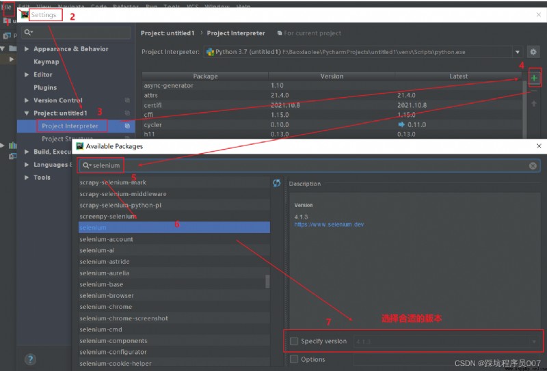Image resolution: width=547 pixels, height=371 pixels.
Task: Collapse the Project: untitled1 section
Action: click(x=27, y=113)
